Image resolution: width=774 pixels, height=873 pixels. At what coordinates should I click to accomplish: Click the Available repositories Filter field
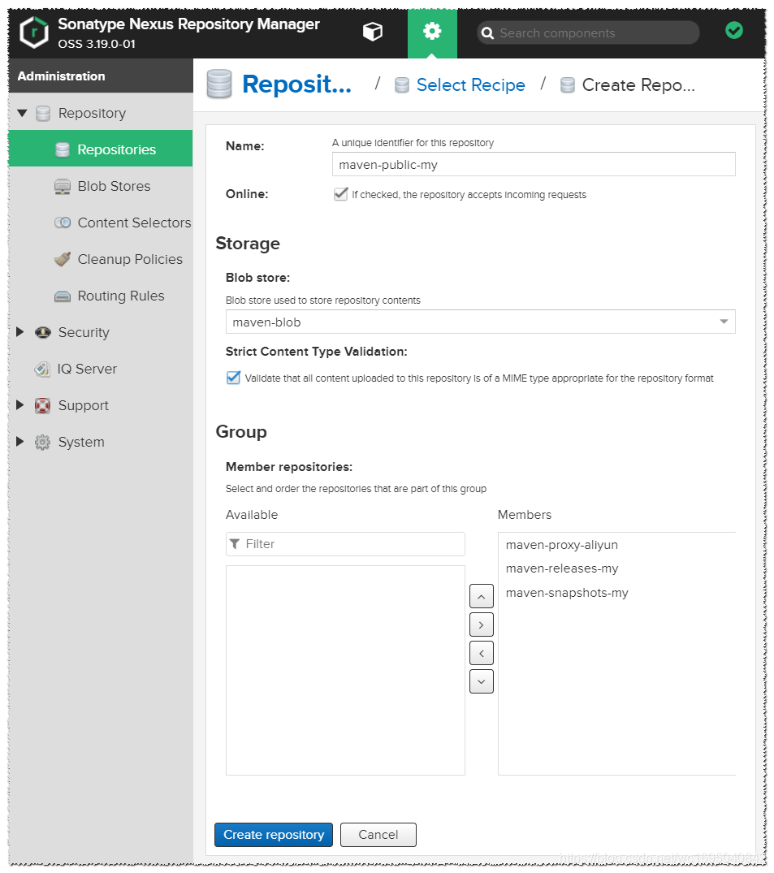tap(345, 544)
